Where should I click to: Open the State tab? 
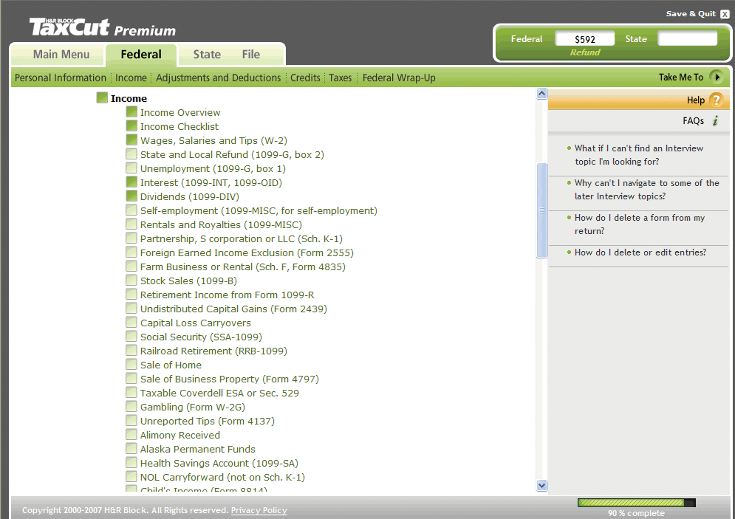coord(207,55)
